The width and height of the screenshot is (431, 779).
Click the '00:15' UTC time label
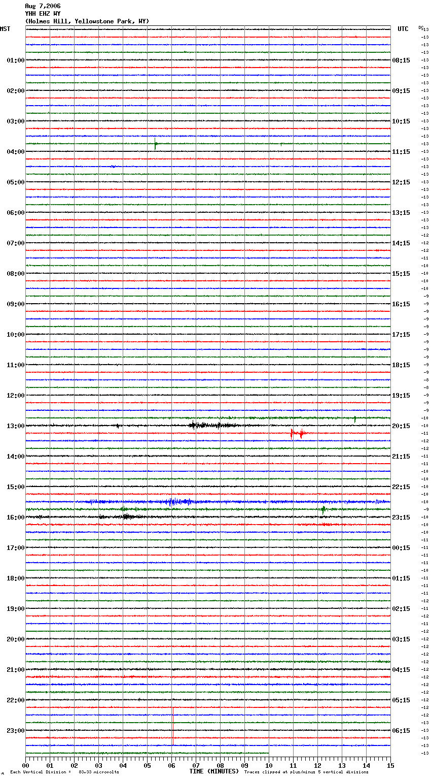point(401,548)
